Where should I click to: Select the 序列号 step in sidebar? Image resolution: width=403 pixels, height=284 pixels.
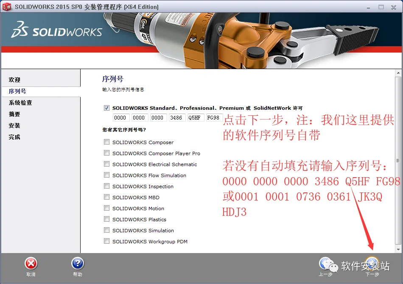point(17,91)
